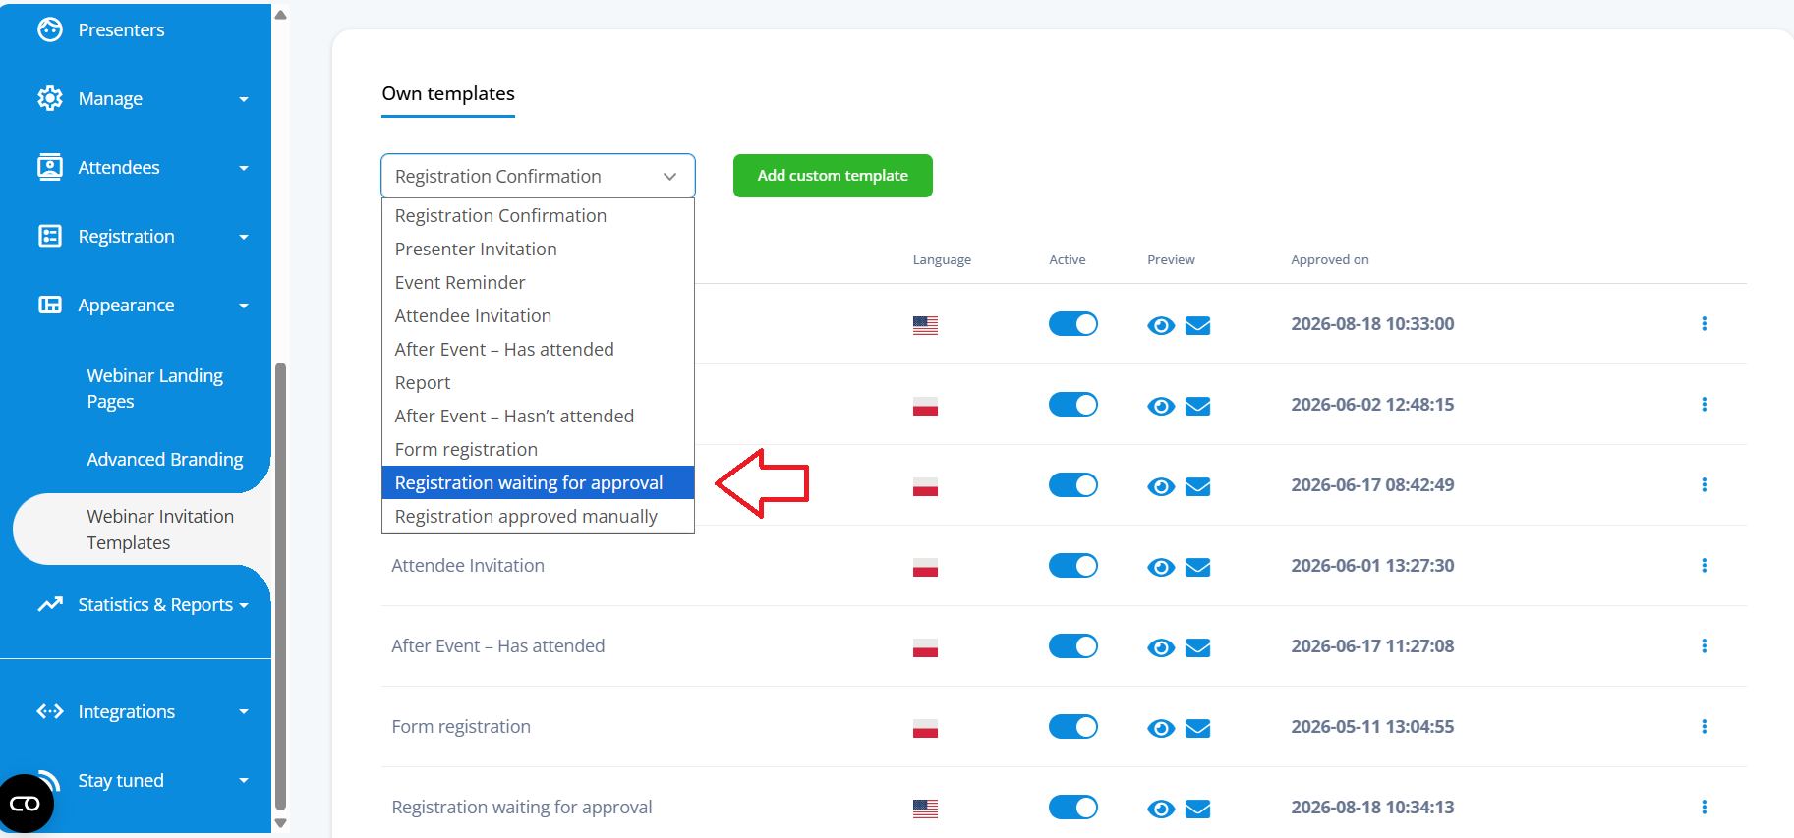
Task: Click the Registration form icon in the sidebar
Action: coord(50,236)
